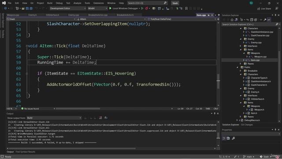Click No issues found indicator
The height and width of the screenshot is (159, 282).
coord(30,109)
